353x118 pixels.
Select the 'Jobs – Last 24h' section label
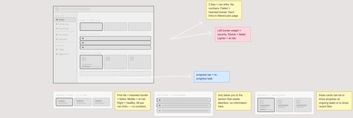pyautogui.click(x=90, y=20)
